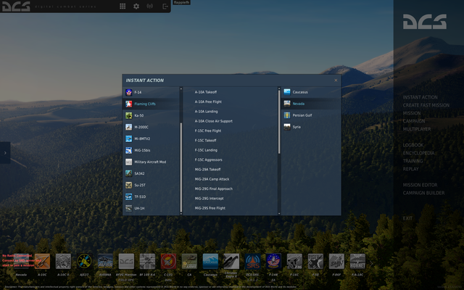The image size is (464, 290).
Task: Start the A-10A Close Air Support mission
Action: (x=213, y=121)
